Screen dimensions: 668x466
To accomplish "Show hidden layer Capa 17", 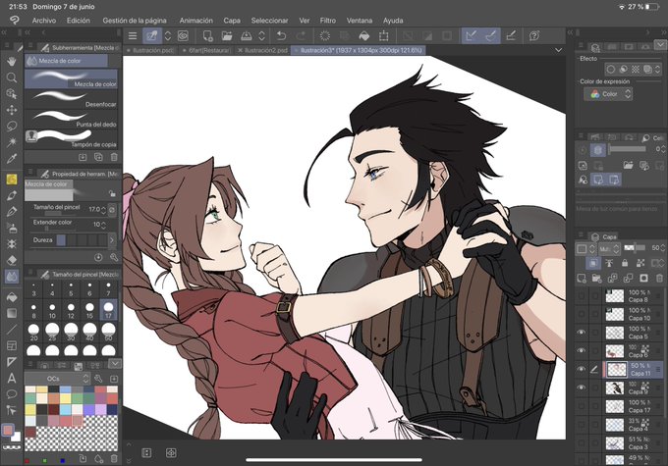I will coord(582,406).
